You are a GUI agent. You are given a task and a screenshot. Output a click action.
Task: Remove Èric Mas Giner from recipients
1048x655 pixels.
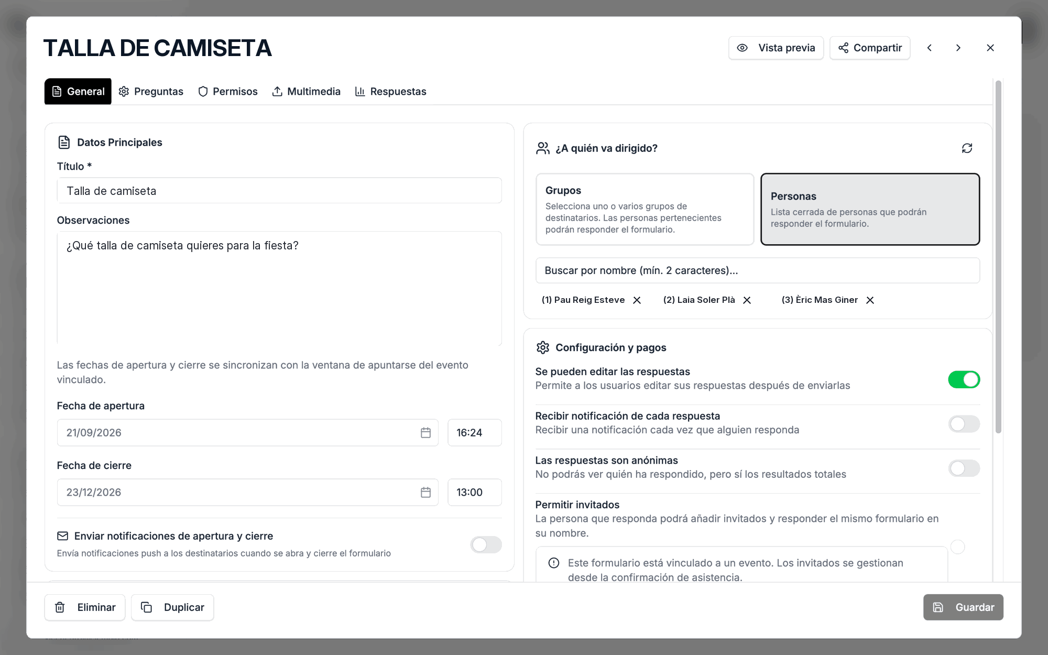(870, 300)
